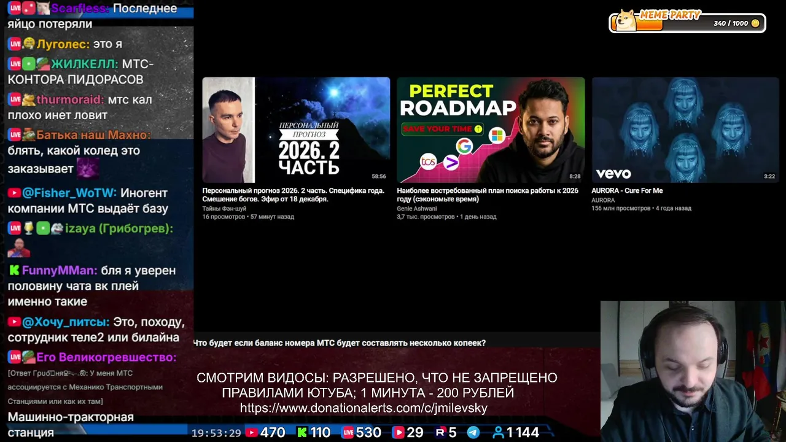Click the viewer person icon beside 1144

(x=498, y=433)
